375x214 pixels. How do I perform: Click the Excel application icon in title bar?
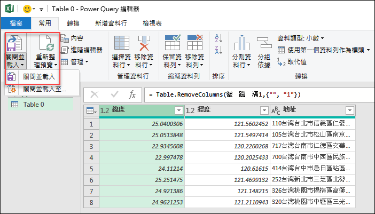click(10, 9)
